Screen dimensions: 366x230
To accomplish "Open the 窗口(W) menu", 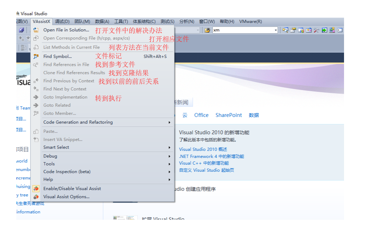I will click(207, 22).
